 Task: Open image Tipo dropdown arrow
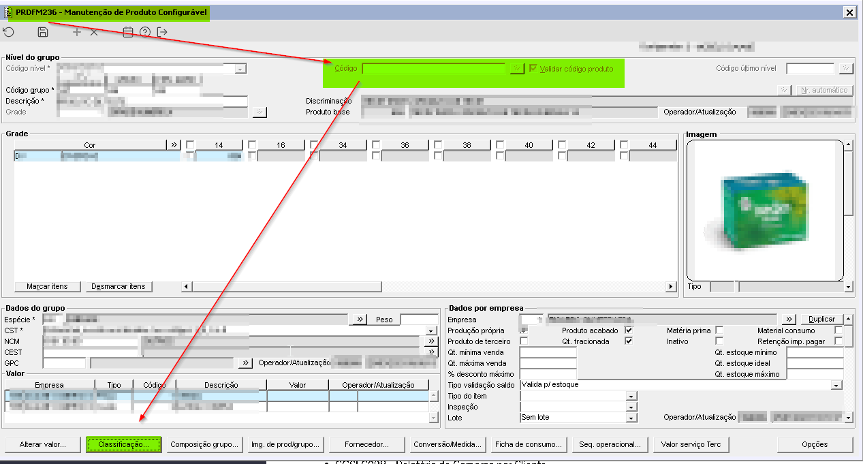[x=848, y=288]
